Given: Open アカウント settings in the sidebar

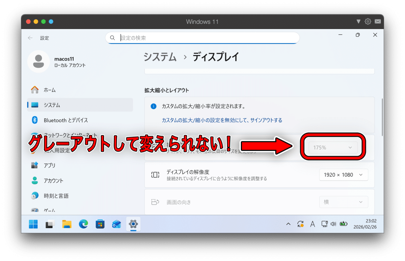Looking at the screenshot, I should (53, 181).
